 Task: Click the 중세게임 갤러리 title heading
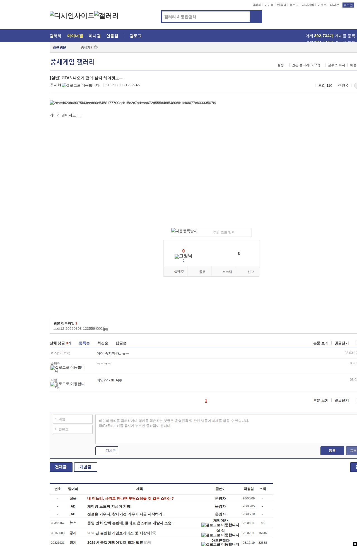[x=72, y=62]
